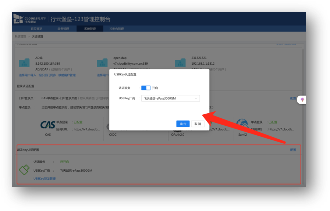Image resolution: width=330 pixels, height=211 pixels.
Task: Click the floating purple pin icon at right edge
Action: [302, 100]
